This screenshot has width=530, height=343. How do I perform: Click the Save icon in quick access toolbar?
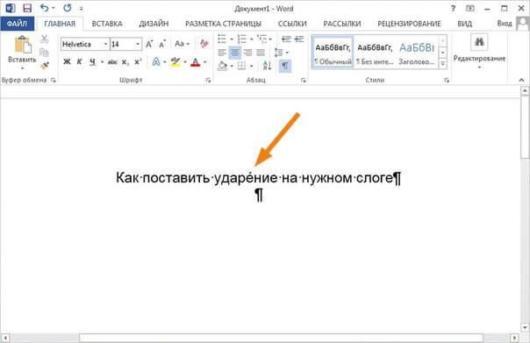click(x=27, y=8)
